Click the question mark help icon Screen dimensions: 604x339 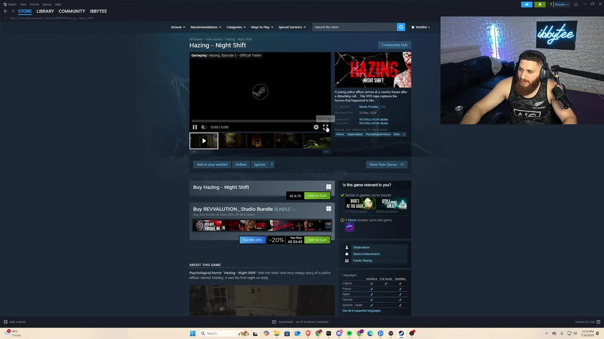coord(551,4)
